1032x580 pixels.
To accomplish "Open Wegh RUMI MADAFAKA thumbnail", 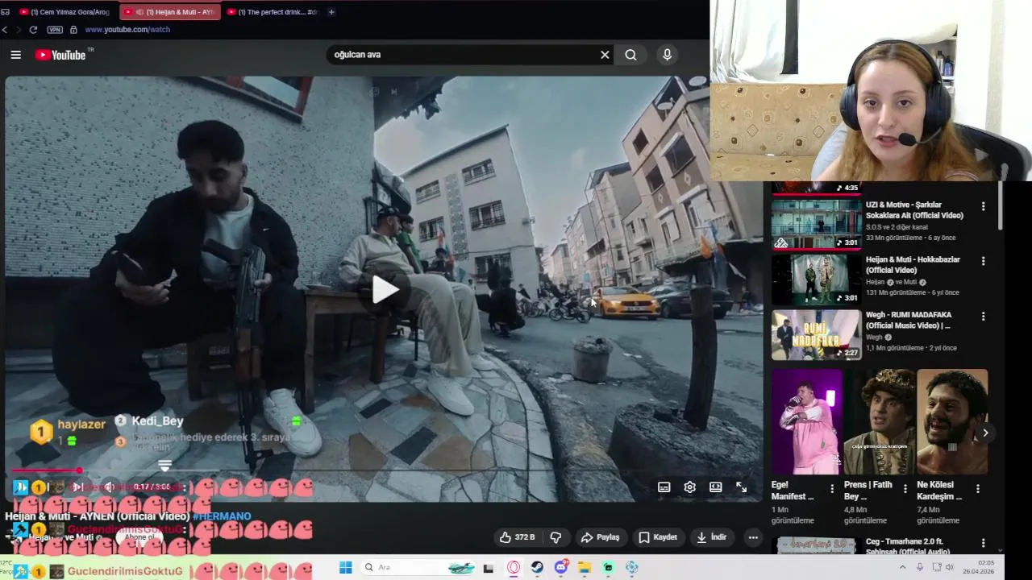I will pyautogui.click(x=816, y=334).
